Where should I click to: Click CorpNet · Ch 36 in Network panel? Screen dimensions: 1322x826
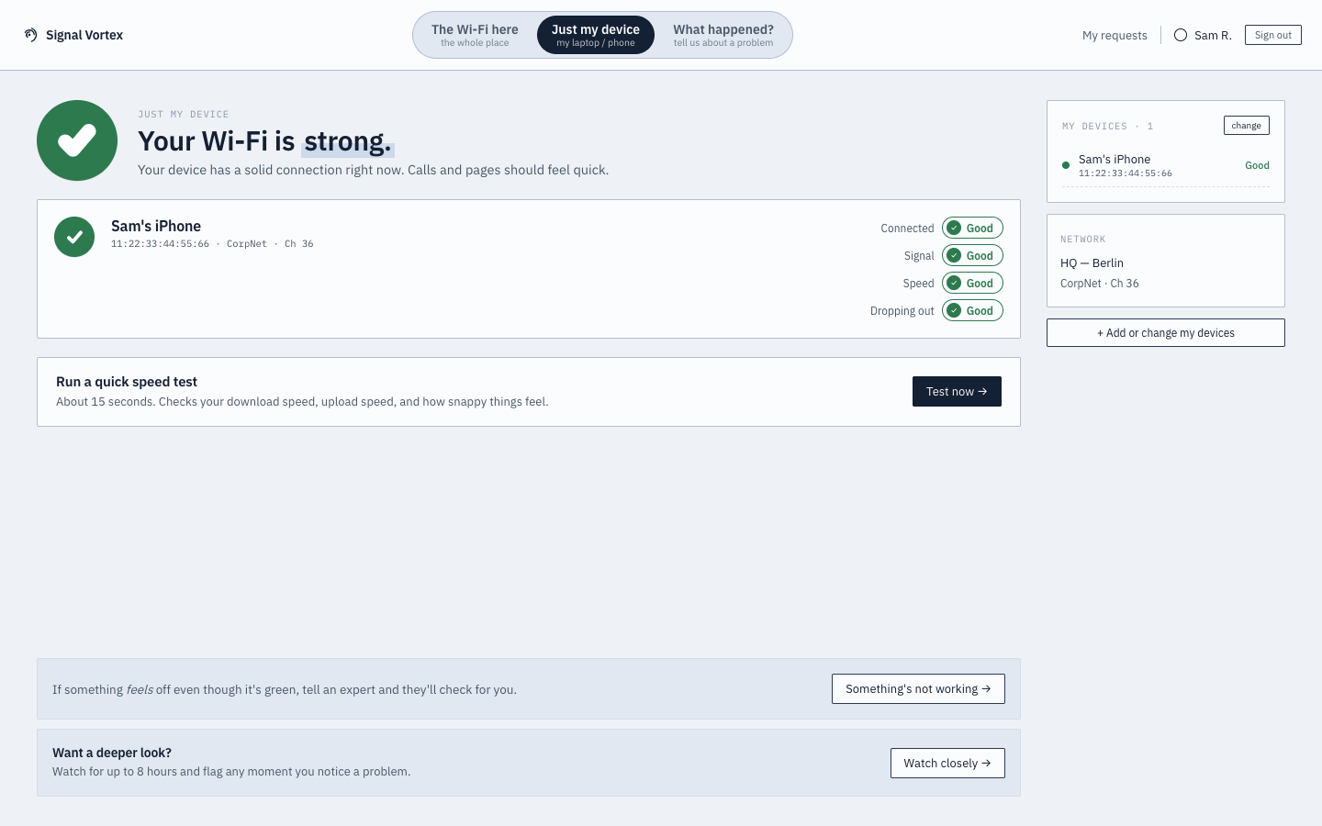click(x=1100, y=284)
